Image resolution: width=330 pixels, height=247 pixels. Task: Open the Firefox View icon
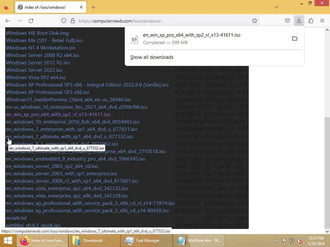click(x=6, y=7)
